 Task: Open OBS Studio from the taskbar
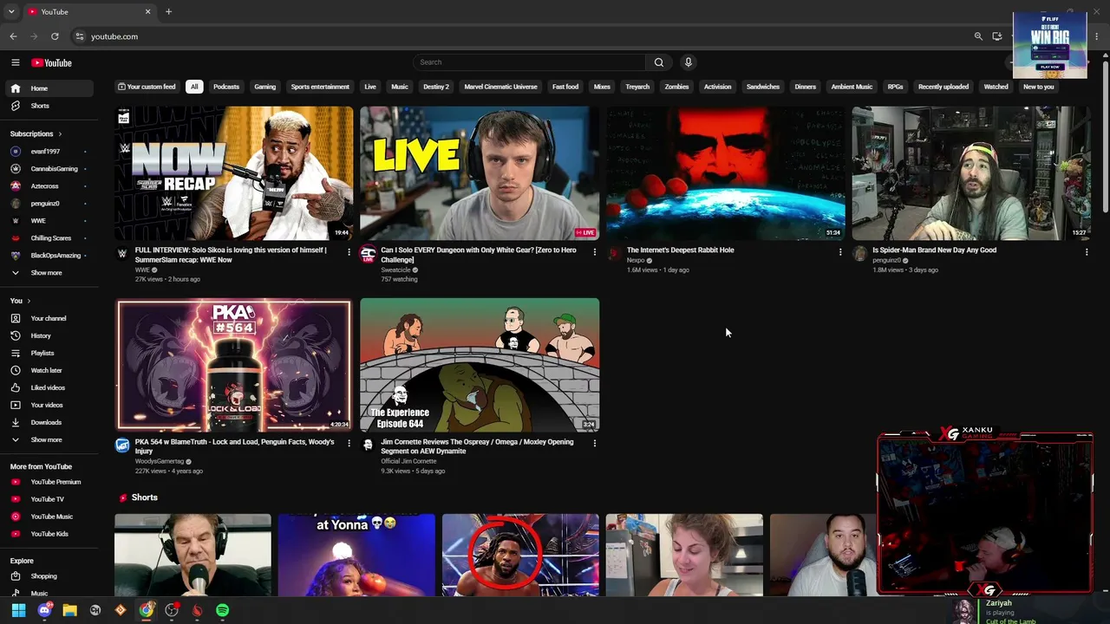172,610
